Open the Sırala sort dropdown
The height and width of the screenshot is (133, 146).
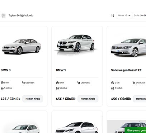click(140, 15)
